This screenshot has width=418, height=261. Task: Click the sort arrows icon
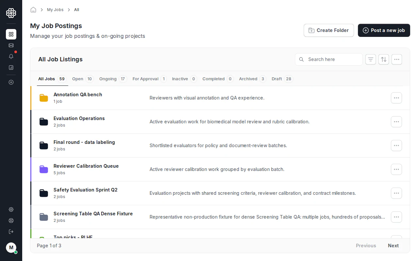[x=384, y=59]
